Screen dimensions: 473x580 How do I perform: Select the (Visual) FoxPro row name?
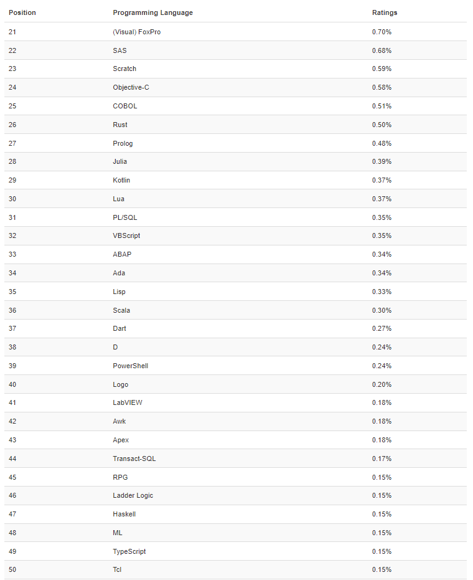[136, 32]
